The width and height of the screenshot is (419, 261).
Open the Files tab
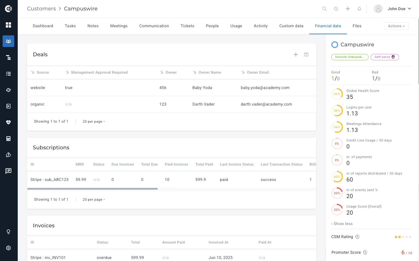[357, 26]
